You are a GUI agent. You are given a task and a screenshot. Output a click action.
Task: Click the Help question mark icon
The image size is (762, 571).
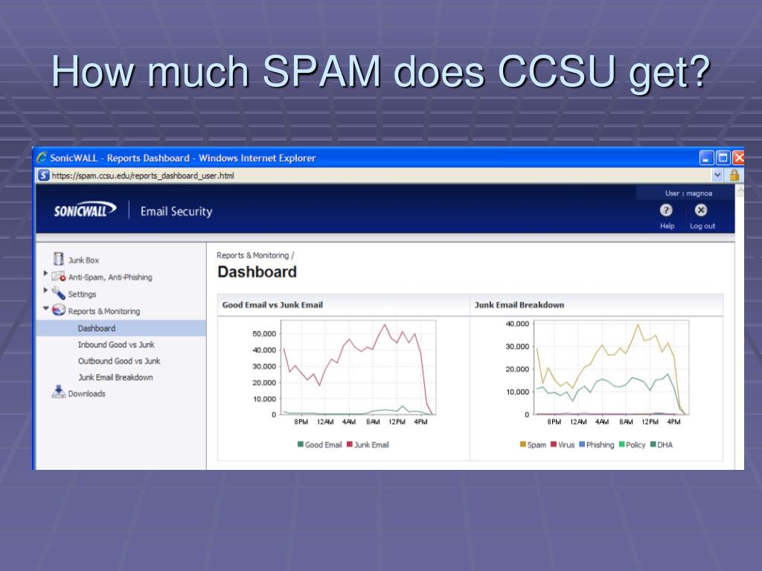tap(666, 210)
